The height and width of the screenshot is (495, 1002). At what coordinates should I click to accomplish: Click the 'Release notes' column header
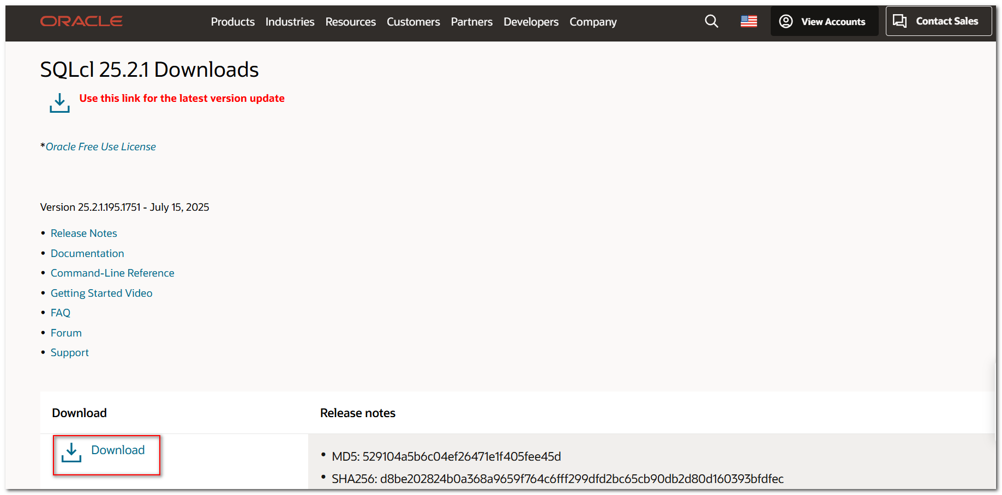(x=358, y=413)
